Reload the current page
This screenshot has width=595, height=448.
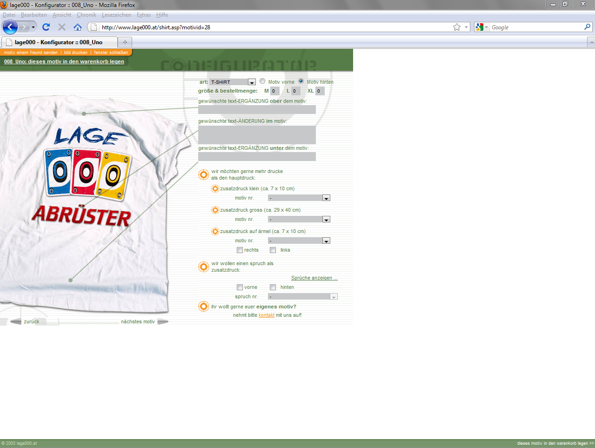[46, 27]
